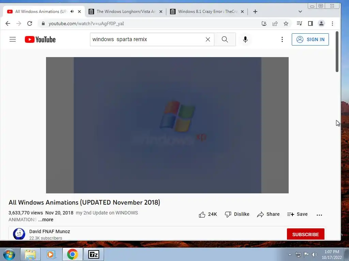Reload the YouTube page

(30, 23)
